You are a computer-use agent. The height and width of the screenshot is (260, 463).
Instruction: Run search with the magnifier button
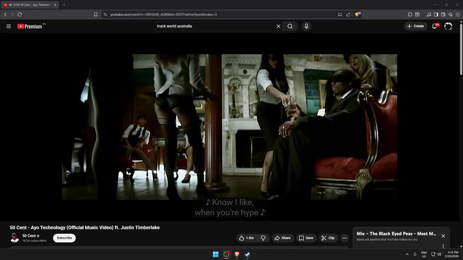coord(290,26)
